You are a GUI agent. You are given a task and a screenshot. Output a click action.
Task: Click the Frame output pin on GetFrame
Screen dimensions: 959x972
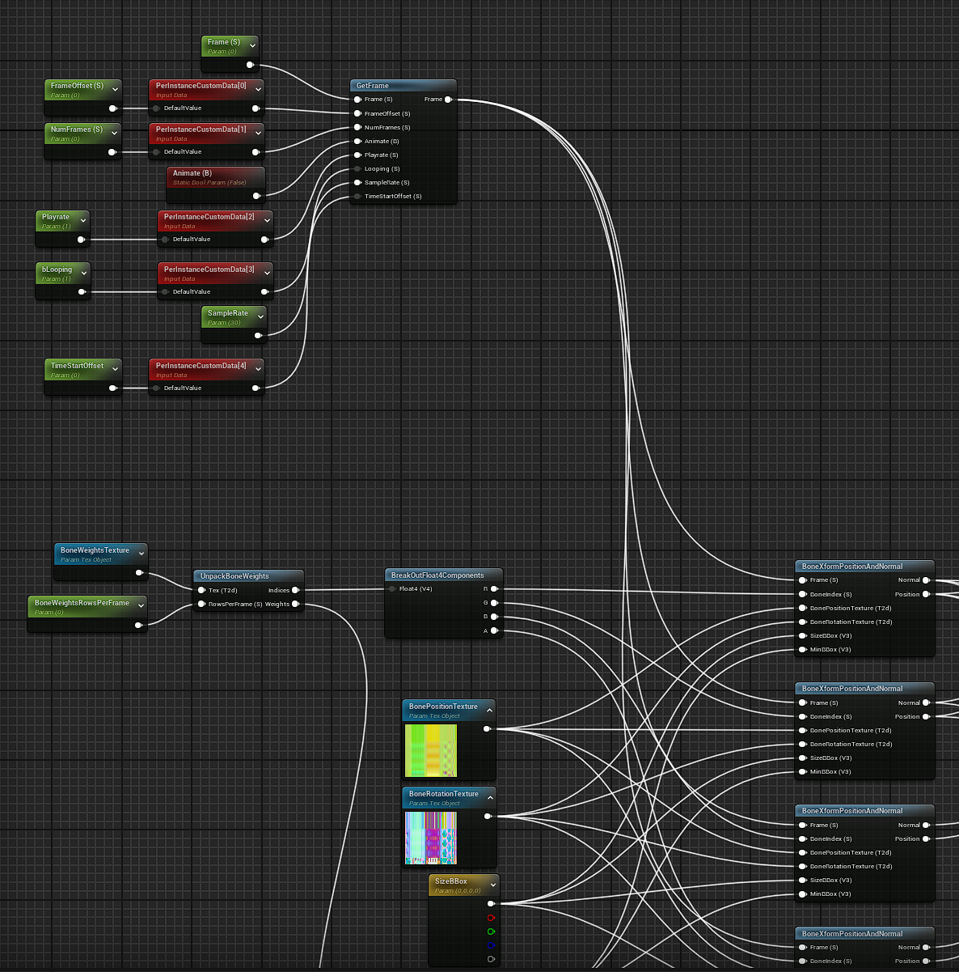click(448, 100)
